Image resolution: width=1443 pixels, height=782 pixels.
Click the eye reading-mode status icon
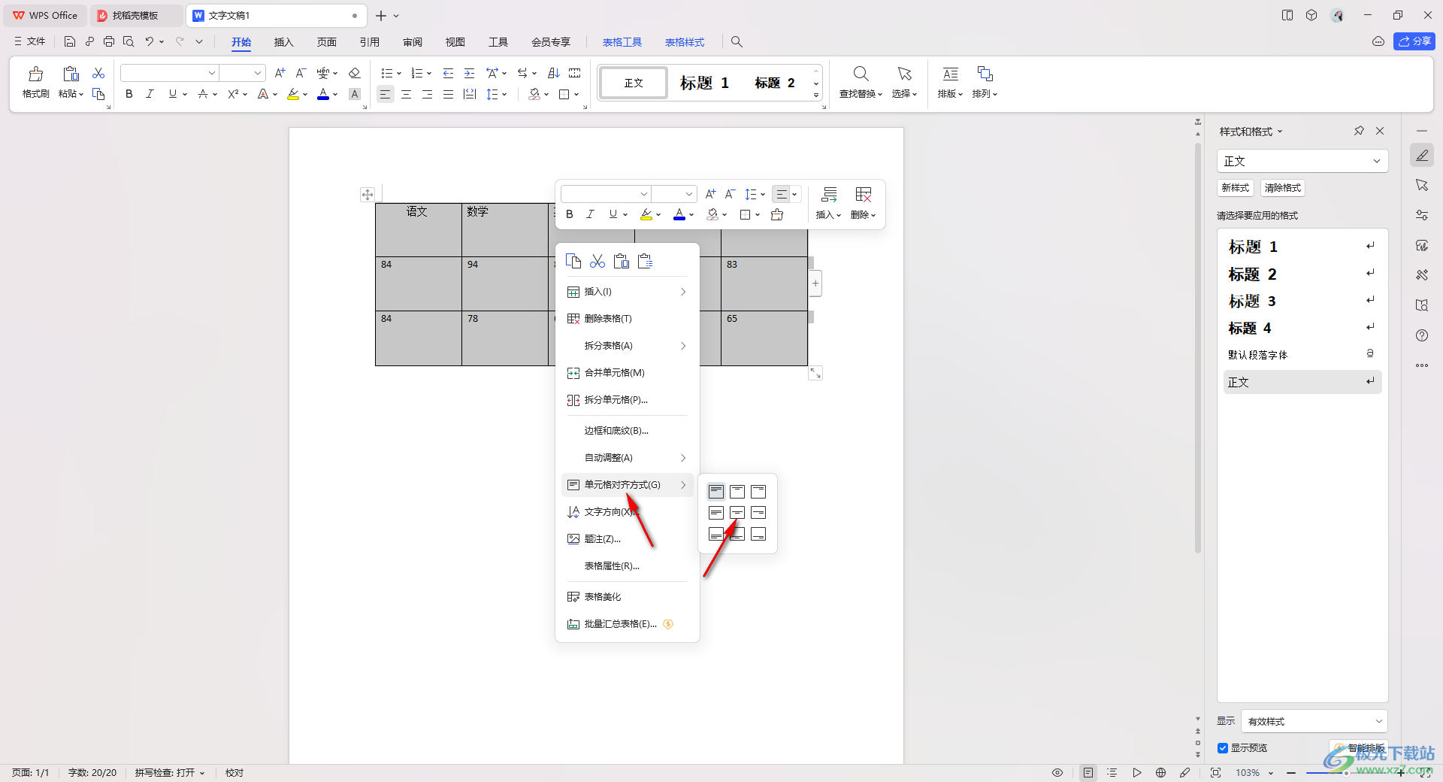coord(1057,773)
